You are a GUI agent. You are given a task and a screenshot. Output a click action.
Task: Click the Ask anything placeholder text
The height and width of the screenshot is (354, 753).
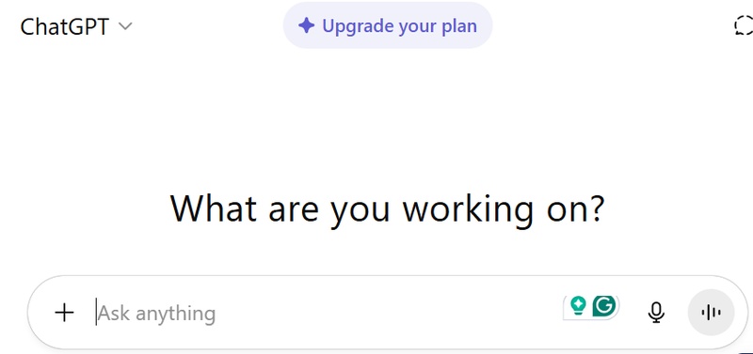[x=157, y=314]
